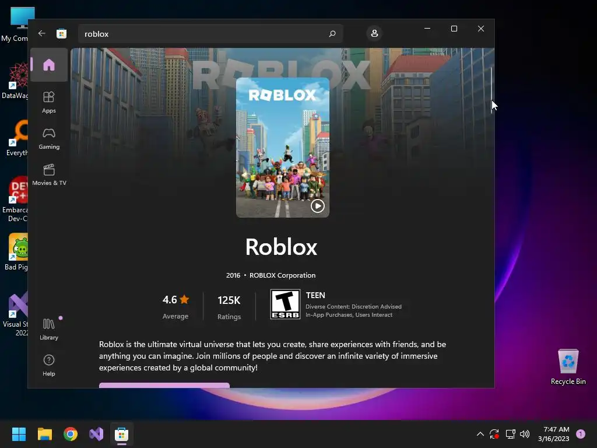Select the Embarcadero Dev-C++ desktop shortcut

15,199
